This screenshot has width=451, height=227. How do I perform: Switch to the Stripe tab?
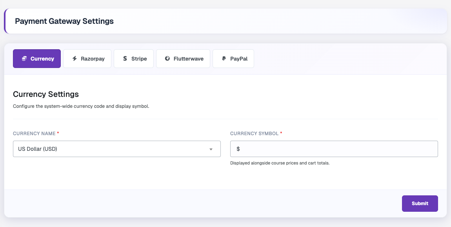[134, 59]
